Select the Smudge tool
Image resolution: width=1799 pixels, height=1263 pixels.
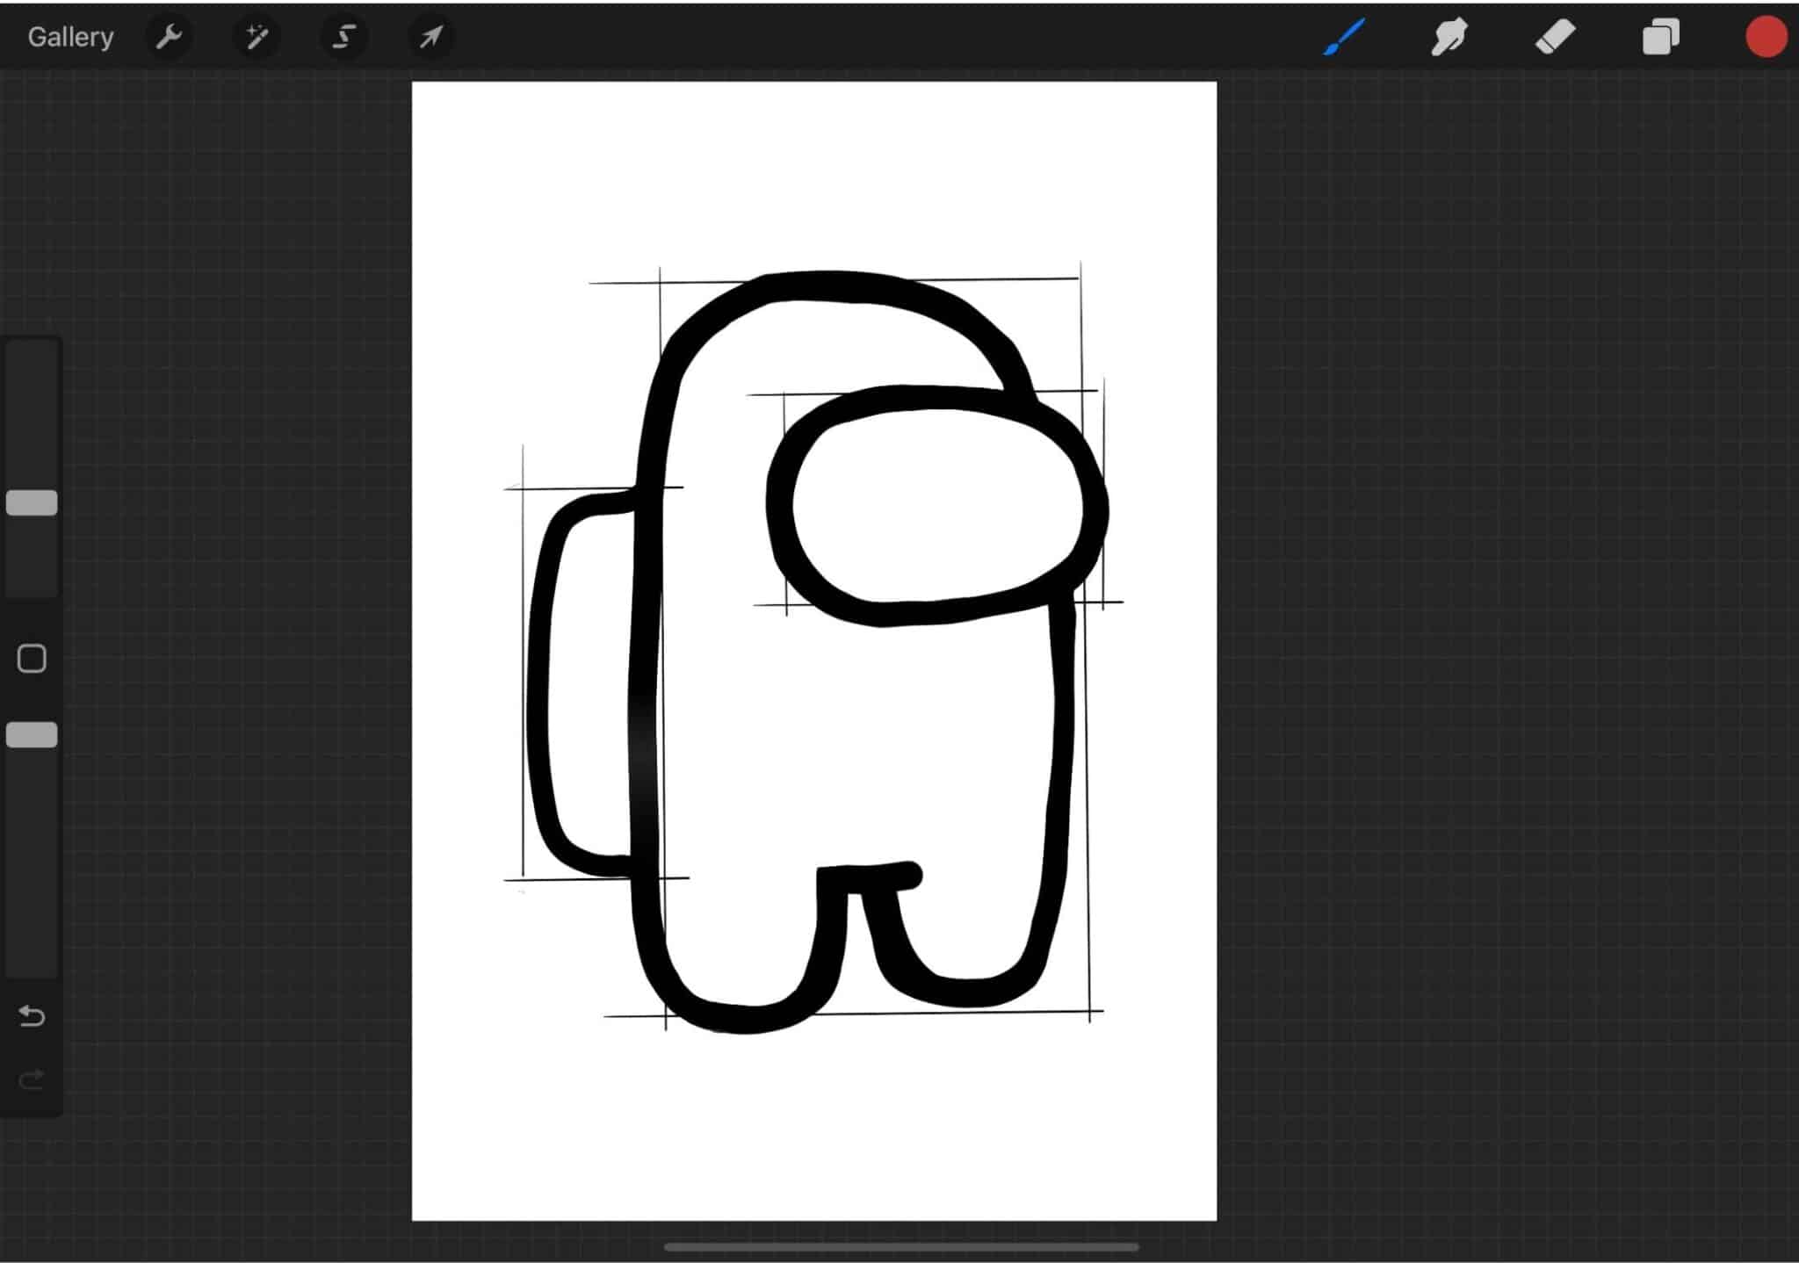click(x=1449, y=36)
